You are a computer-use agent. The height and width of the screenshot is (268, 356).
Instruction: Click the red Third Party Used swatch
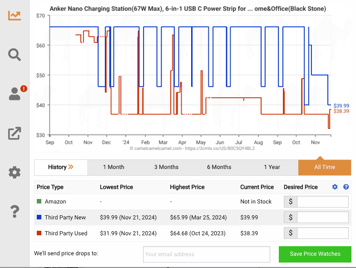39,233
